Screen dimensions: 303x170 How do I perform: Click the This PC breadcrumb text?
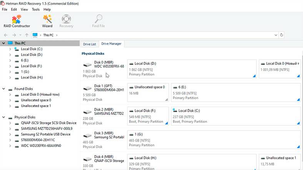[48, 35]
